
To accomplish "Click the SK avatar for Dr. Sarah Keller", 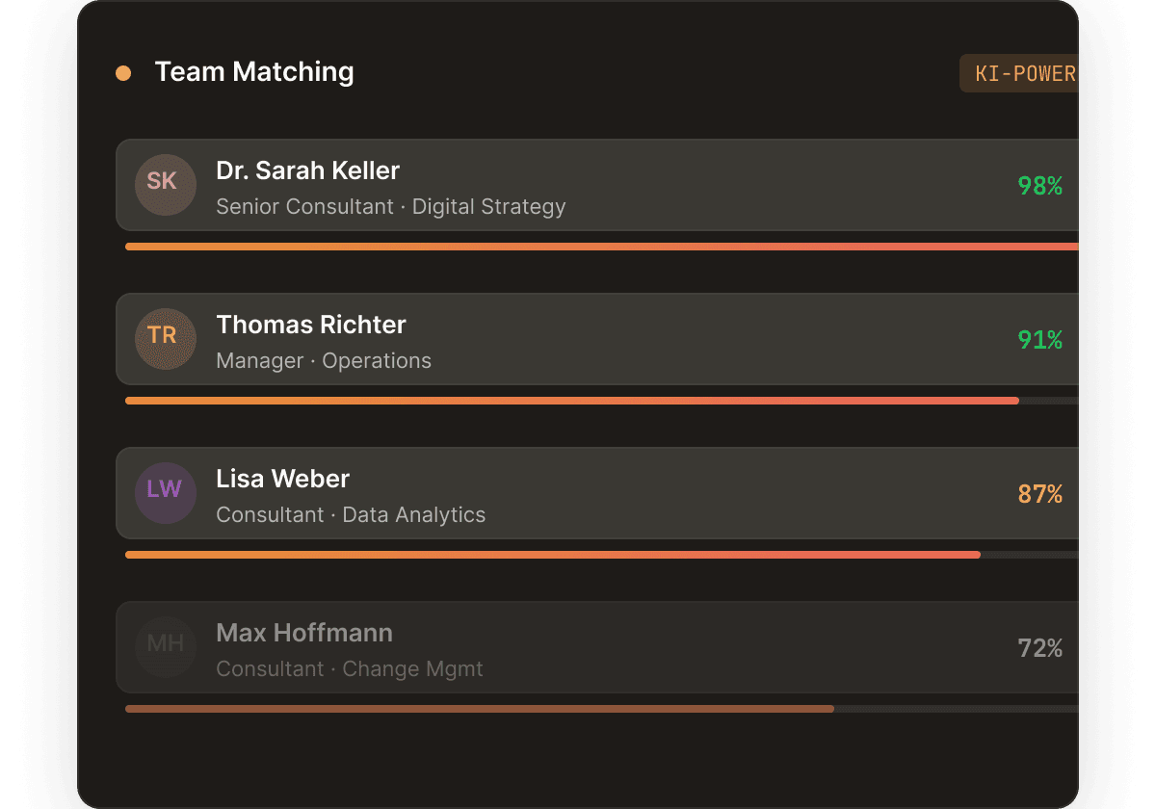I will click(165, 185).
